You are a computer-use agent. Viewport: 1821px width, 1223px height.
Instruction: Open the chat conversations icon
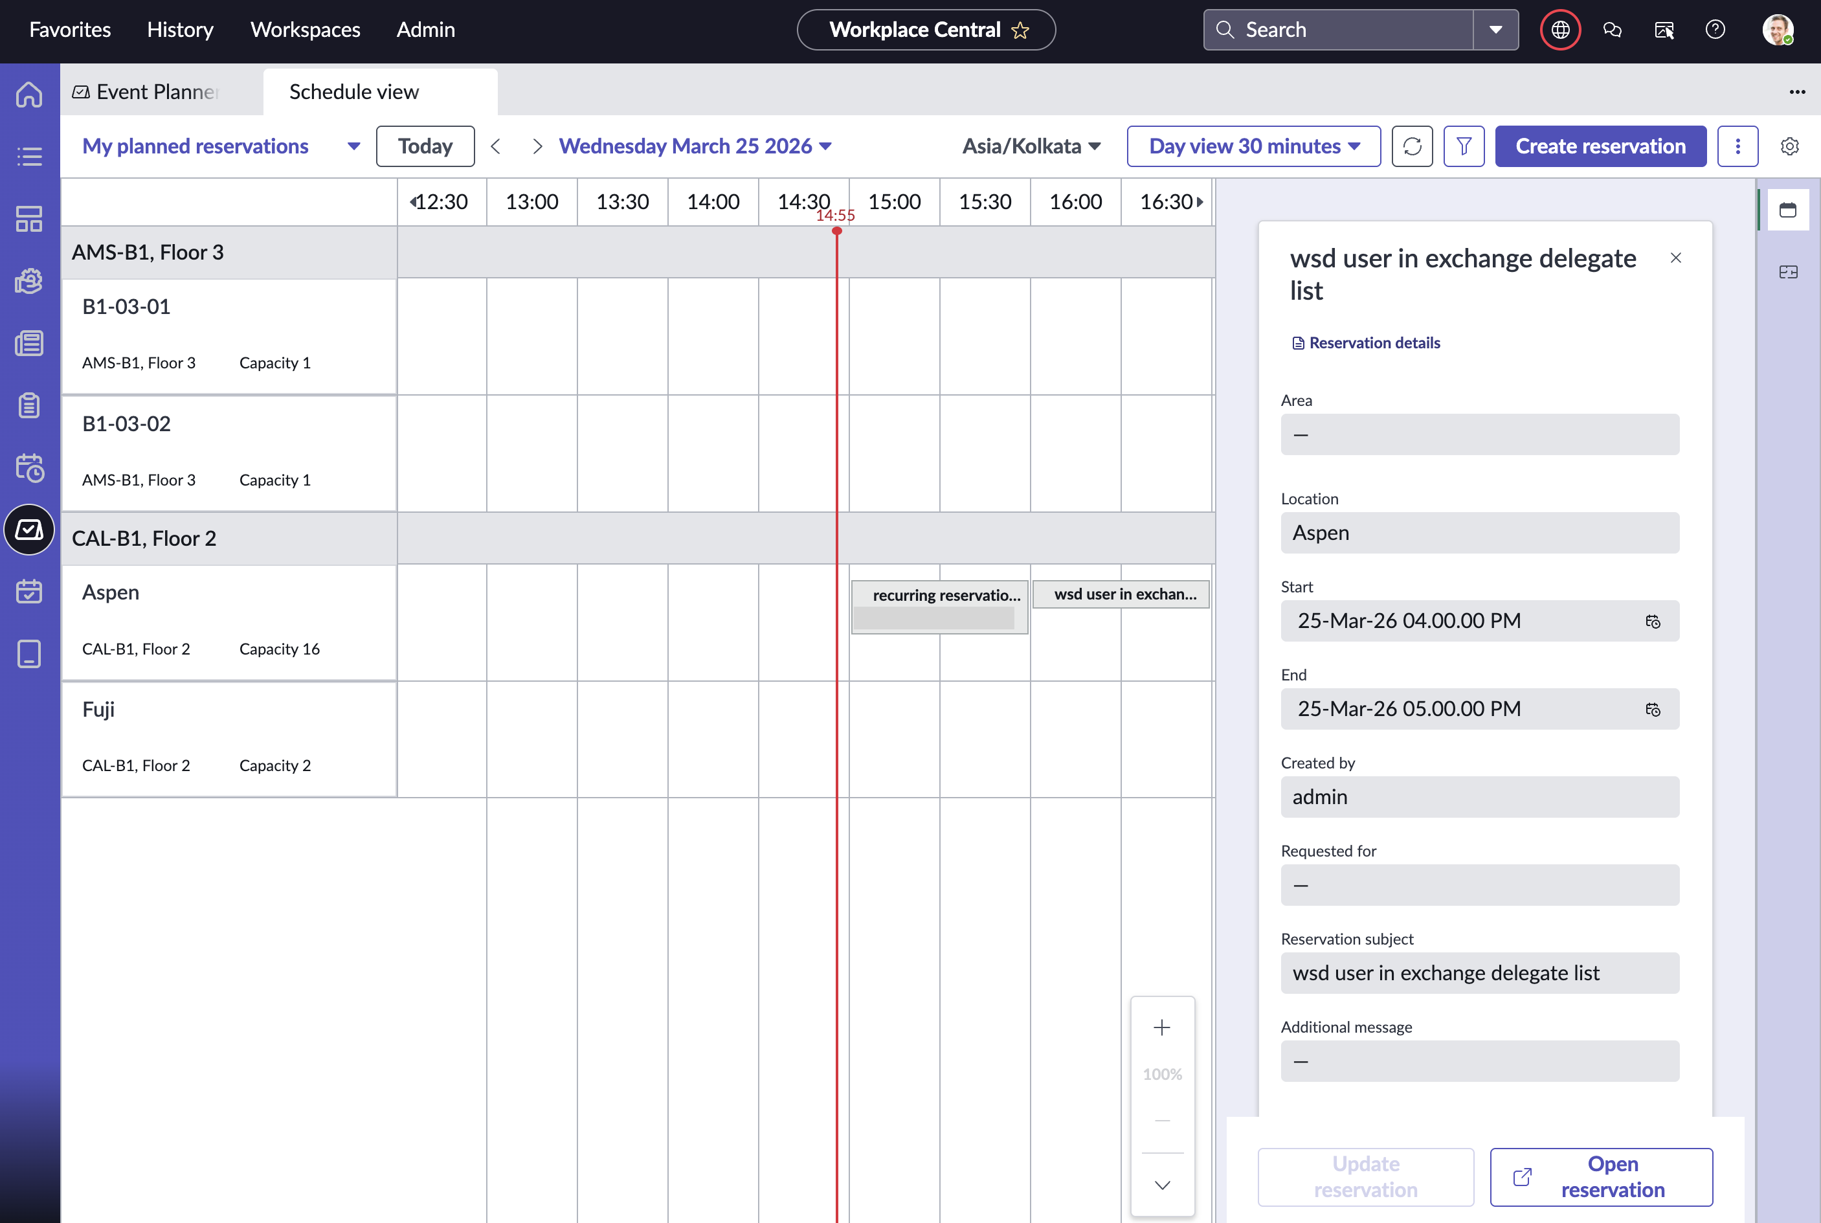(1612, 30)
